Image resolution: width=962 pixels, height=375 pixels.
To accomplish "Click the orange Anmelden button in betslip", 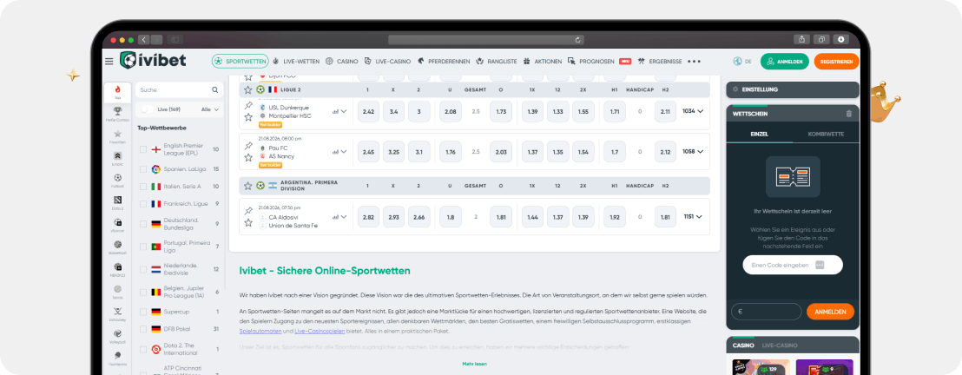I will point(830,312).
